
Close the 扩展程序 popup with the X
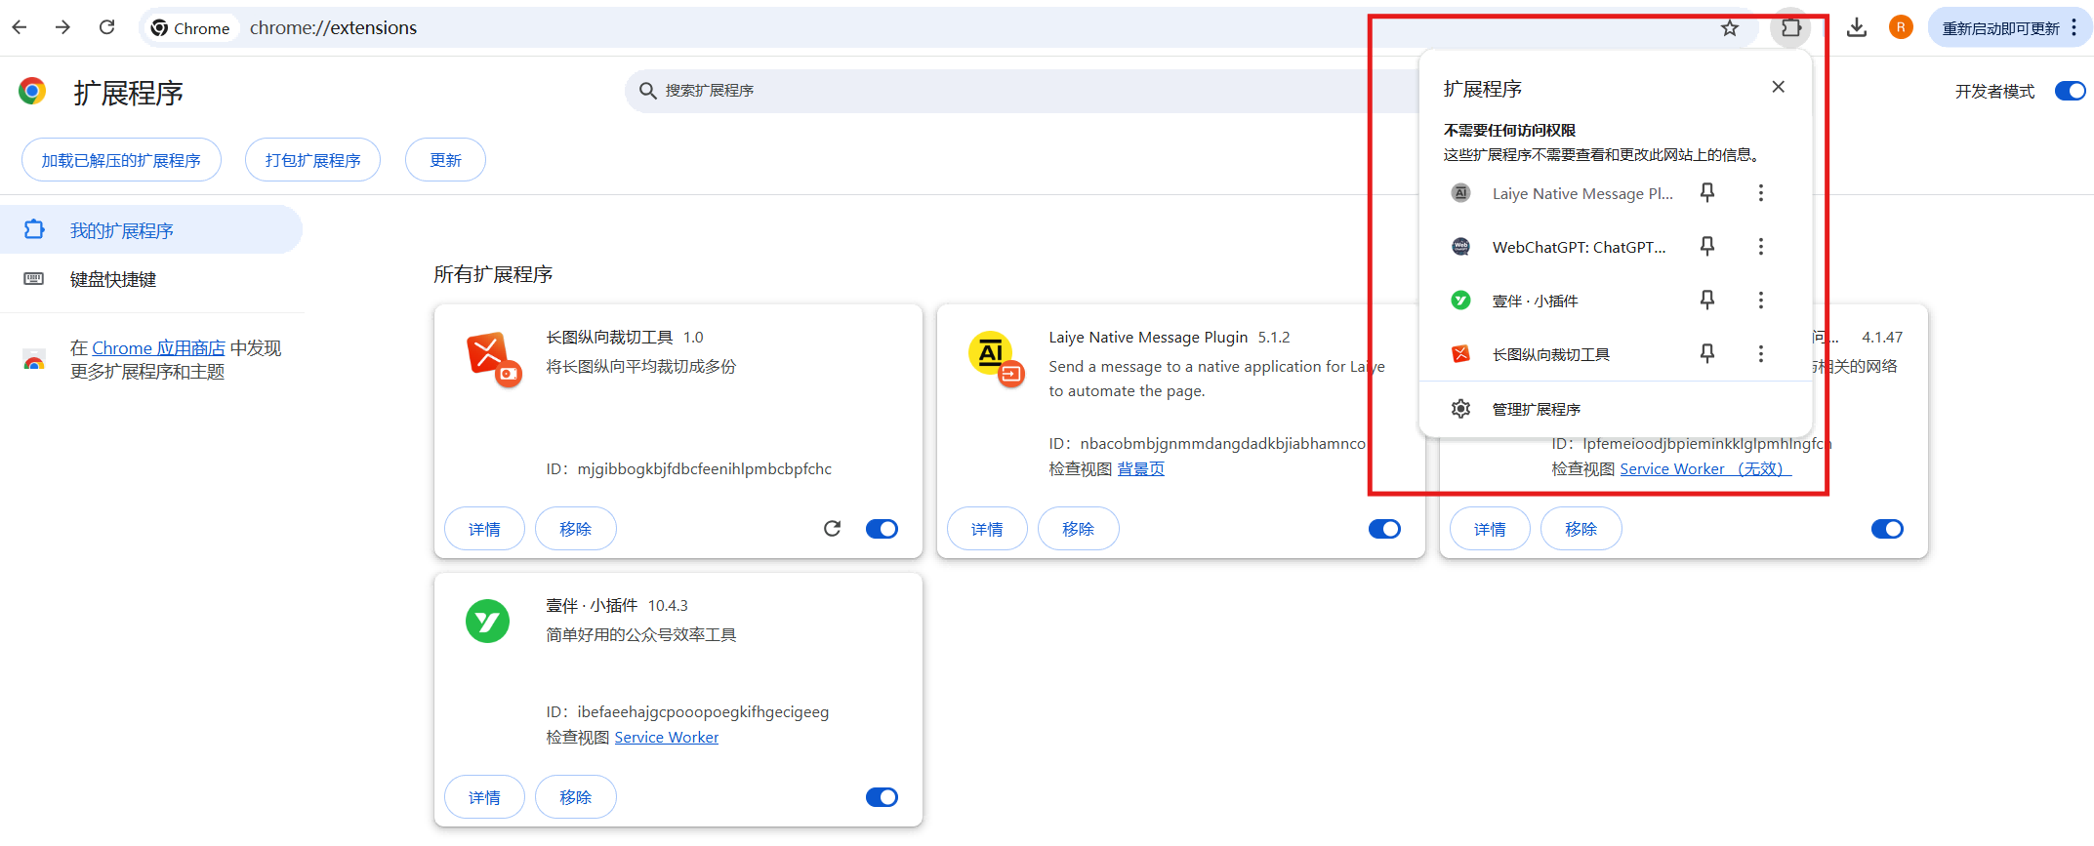pos(1779,87)
